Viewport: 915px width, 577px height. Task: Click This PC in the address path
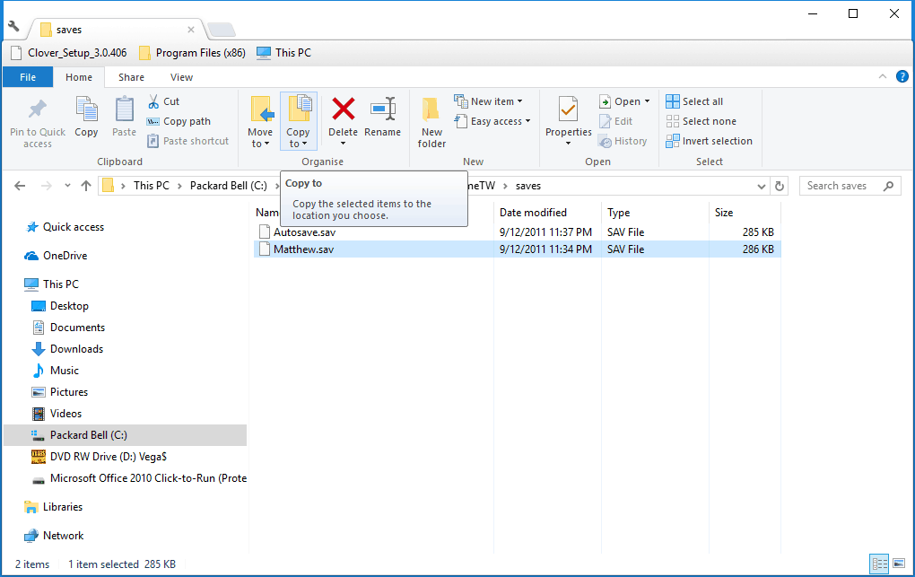pyautogui.click(x=151, y=186)
